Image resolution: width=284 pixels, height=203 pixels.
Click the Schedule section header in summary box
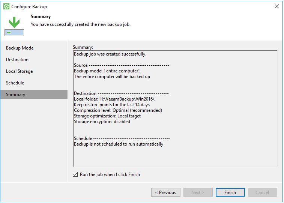(122, 138)
